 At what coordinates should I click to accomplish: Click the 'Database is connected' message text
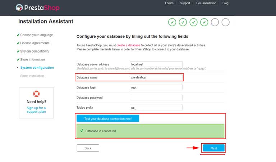click(101, 131)
